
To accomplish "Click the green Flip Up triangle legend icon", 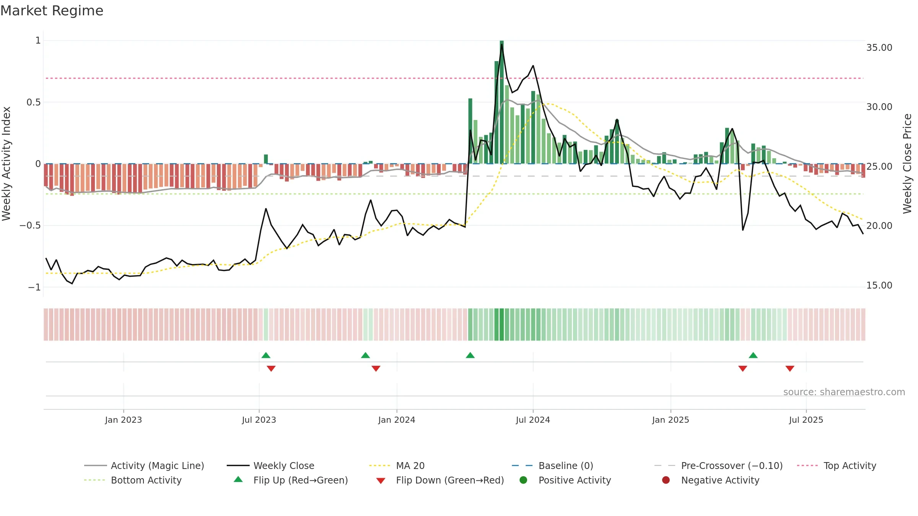I will (x=238, y=479).
